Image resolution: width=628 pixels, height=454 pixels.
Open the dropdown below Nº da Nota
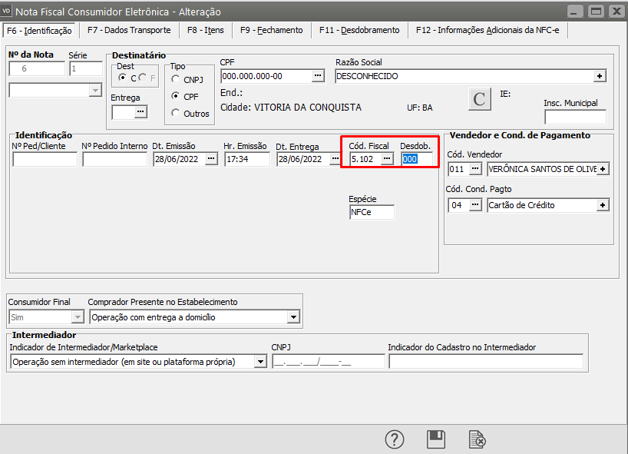coord(95,91)
